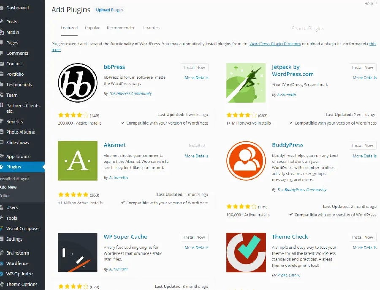Click the Media sidebar icon
The height and width of the screenshot is (290, 380).
(1, 32)
